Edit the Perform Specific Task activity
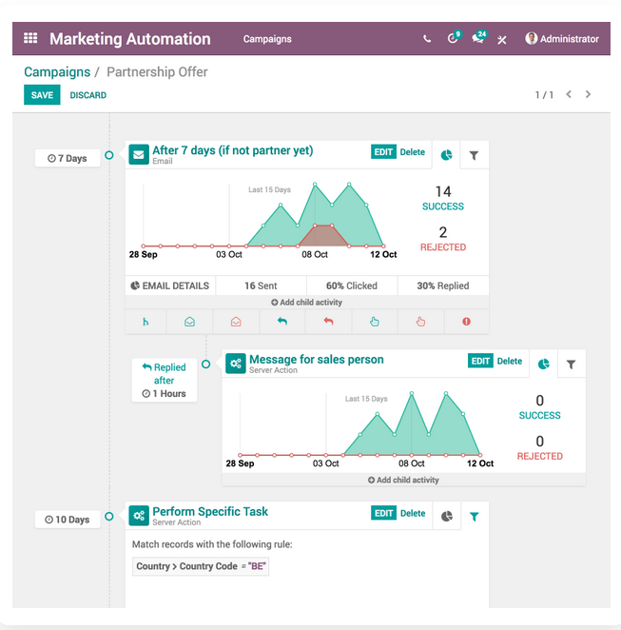621x630 pixels. 383,513
